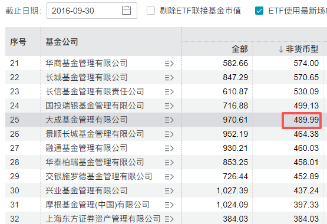Select the value 464.38 in 非货币型 column
This screenshot has width=327, height=224.
[306, 134]
